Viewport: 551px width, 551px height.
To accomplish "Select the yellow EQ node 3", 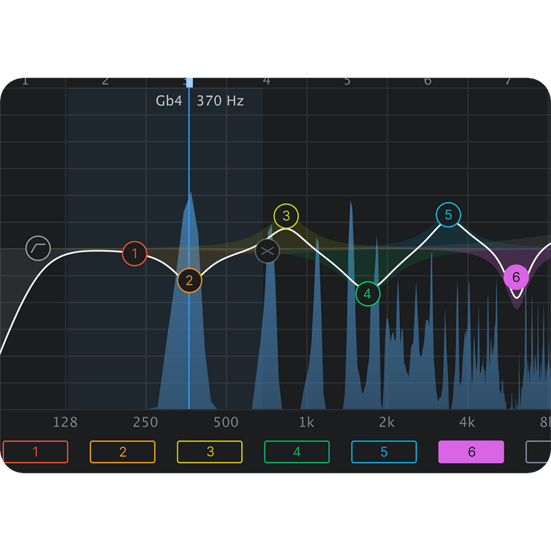I will click(x=286, y=216).
